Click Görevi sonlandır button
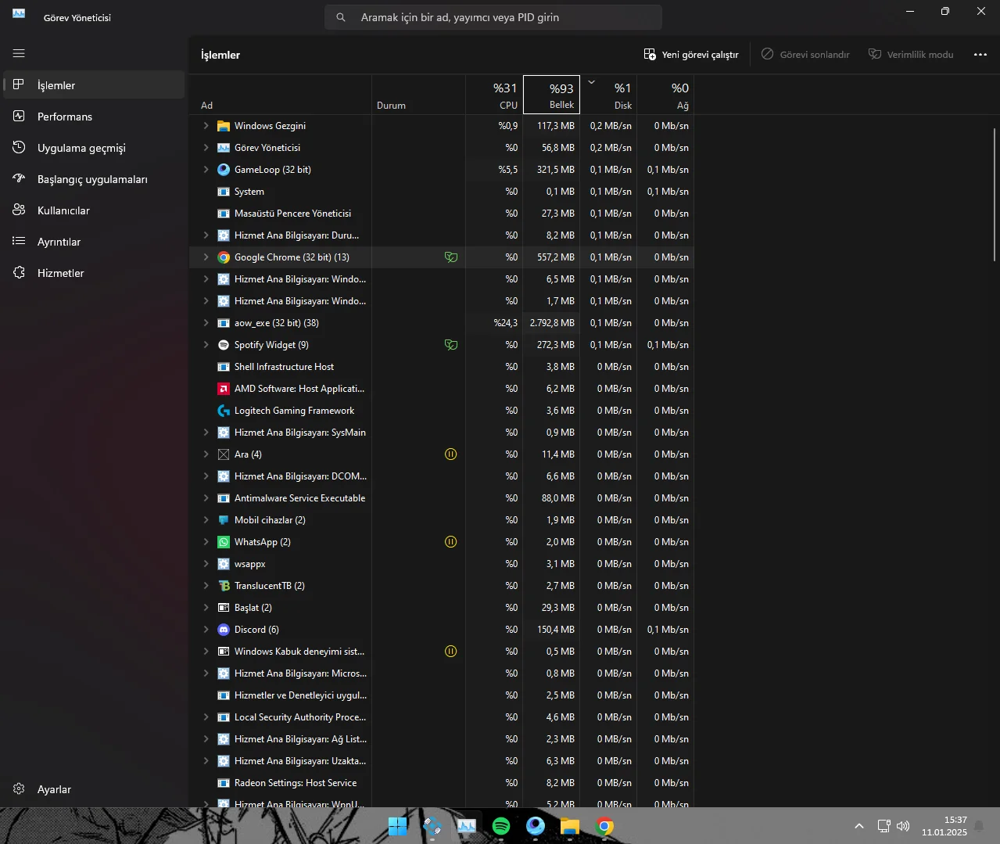Viewport: 1000px width, 844px height. (805, 55)
